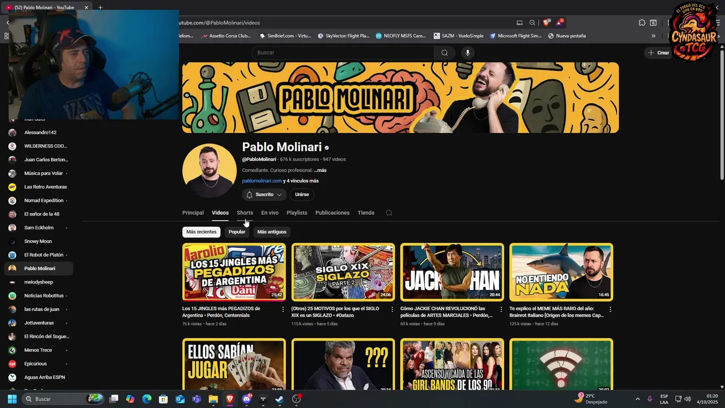Open the 15 Jingles más pegadizos video thumbnail
Screen dimensions: 725x408
(234, 272)
